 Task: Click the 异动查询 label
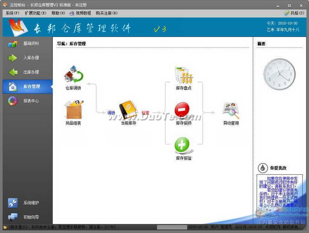[231, 123]
